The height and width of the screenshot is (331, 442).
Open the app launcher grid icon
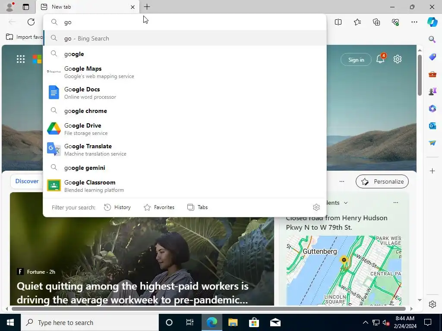21,59
